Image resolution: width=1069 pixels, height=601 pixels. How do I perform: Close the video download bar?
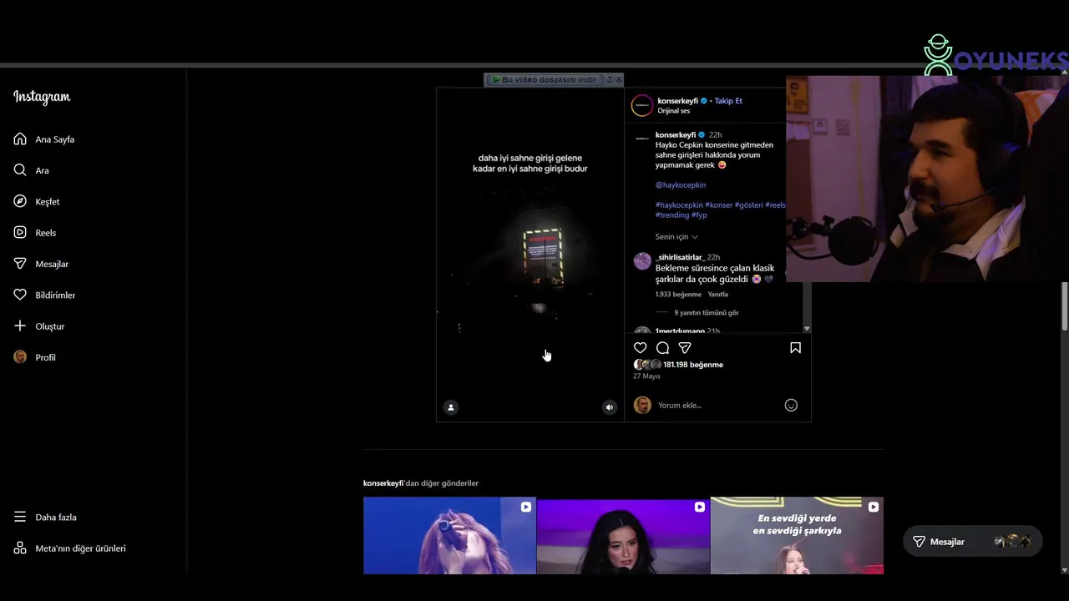[x=619, y=79]
